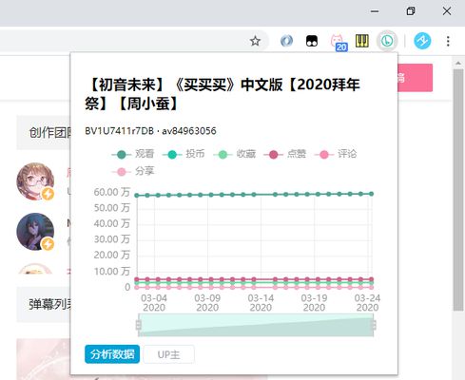Image resolution: width=465 pixels, height=380 pixels.
Task: Click the video ID text BV1U7411r7DB
Action: click(x=119, y=131)
